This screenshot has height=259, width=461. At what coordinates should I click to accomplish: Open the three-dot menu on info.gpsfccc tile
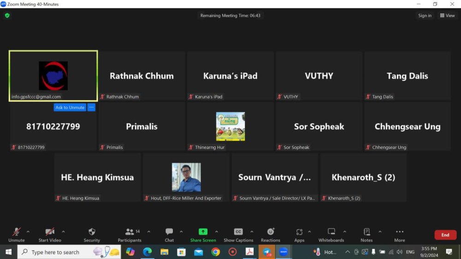tap(91, 108)
